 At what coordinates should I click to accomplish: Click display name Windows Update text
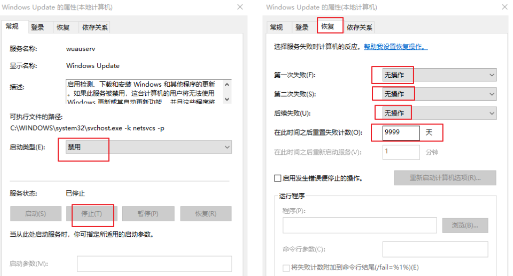pos(93,66)
